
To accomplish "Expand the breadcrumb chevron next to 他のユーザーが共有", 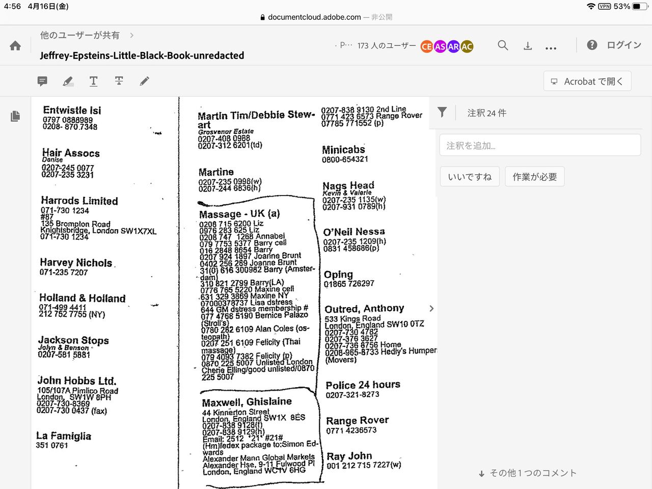I will click(x=132, y=35).
